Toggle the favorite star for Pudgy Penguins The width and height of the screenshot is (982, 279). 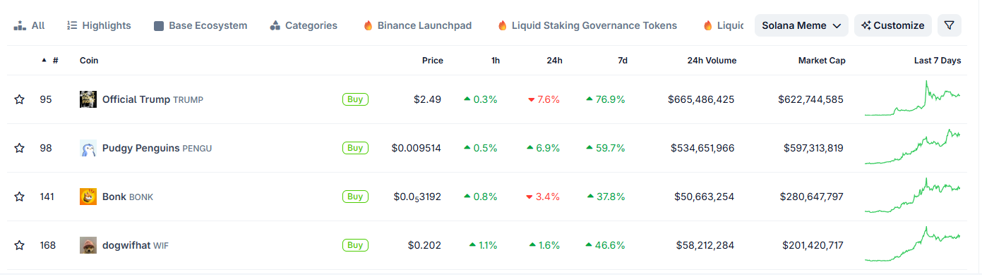pos(19,148)
